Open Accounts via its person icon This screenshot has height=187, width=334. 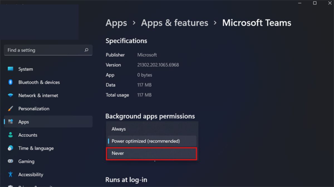tap(11, 135)
